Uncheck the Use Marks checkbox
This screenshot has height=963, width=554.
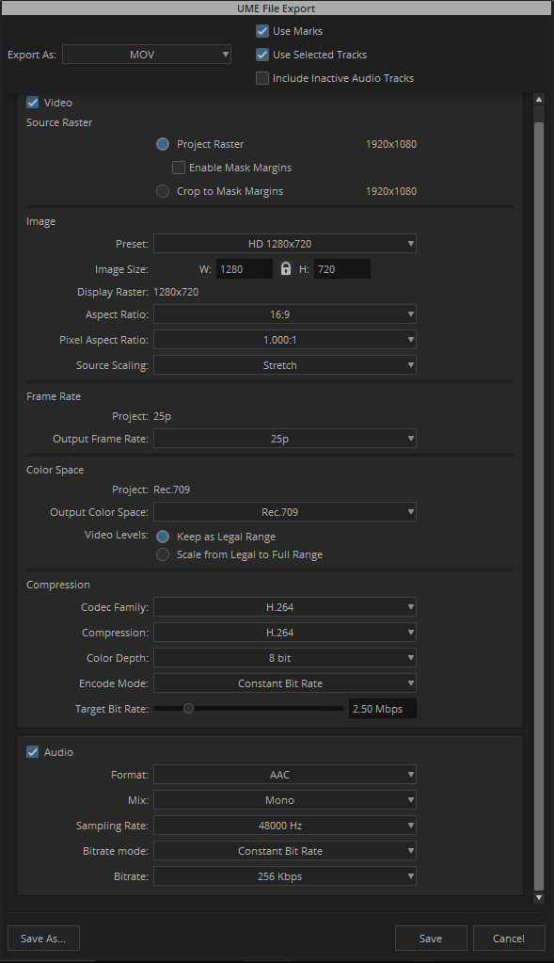point(262,31)
